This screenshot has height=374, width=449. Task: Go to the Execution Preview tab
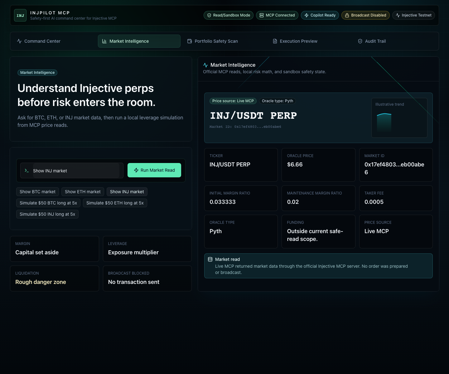[310, 41]
